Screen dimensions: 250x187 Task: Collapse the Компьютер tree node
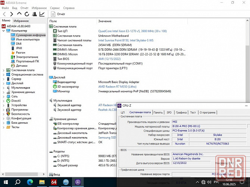3,31
